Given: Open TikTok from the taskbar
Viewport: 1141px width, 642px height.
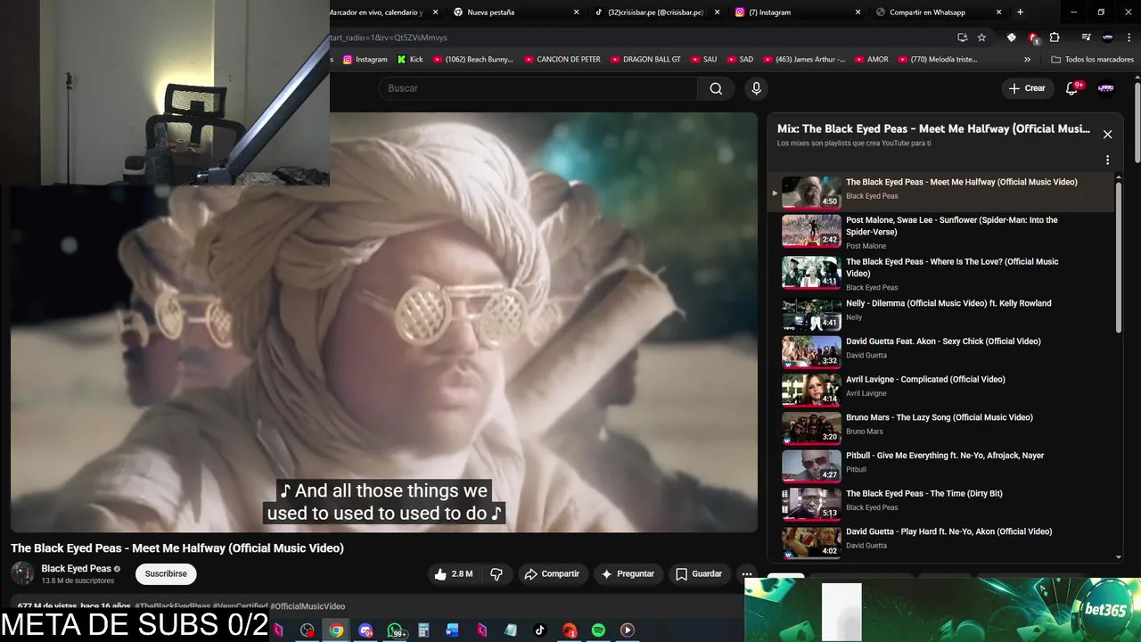Looking at the screenshot, I should [539, 630].
